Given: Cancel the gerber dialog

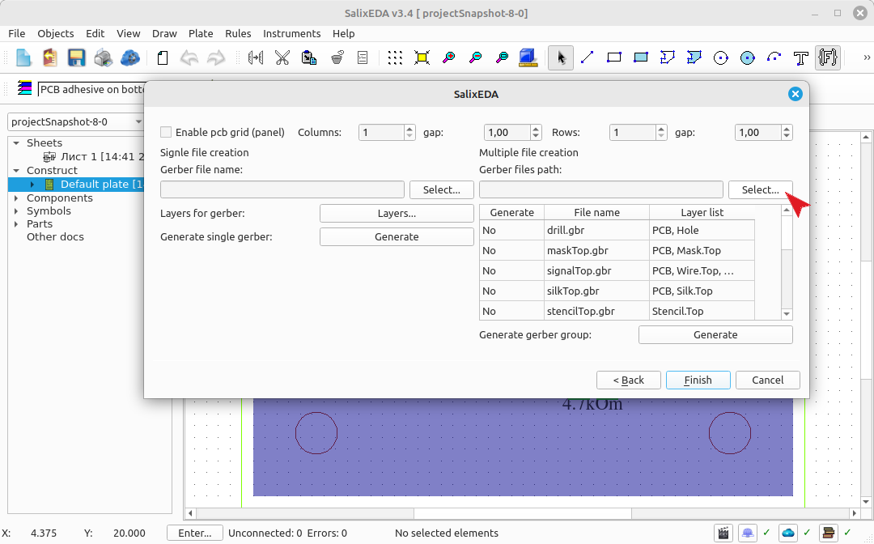Looking at the screenshot, I should (x=767, y=380).
